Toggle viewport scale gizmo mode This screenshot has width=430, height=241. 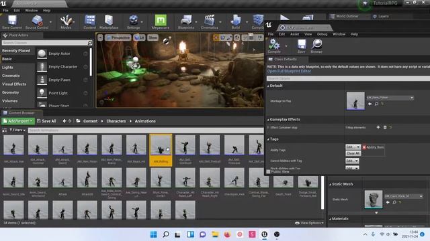coord(229,37)
